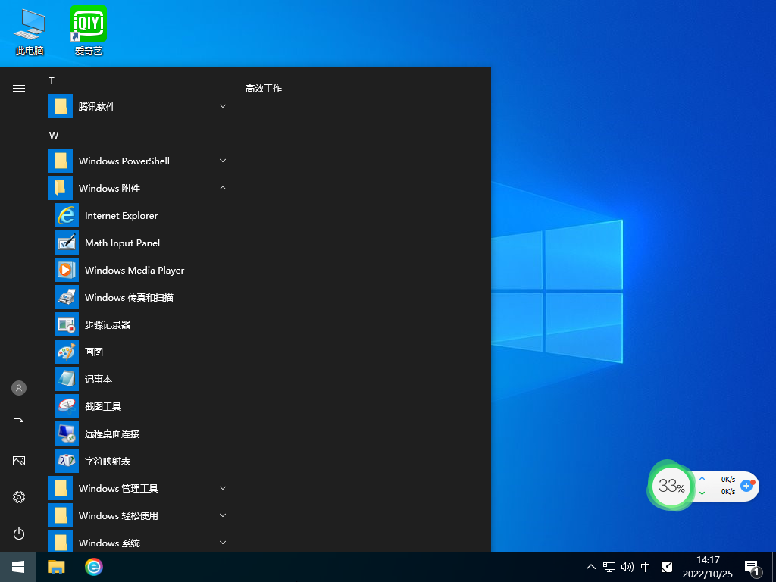Click the green 33% circular progress ball
This screenshot has width=776, height=582.
671,486
